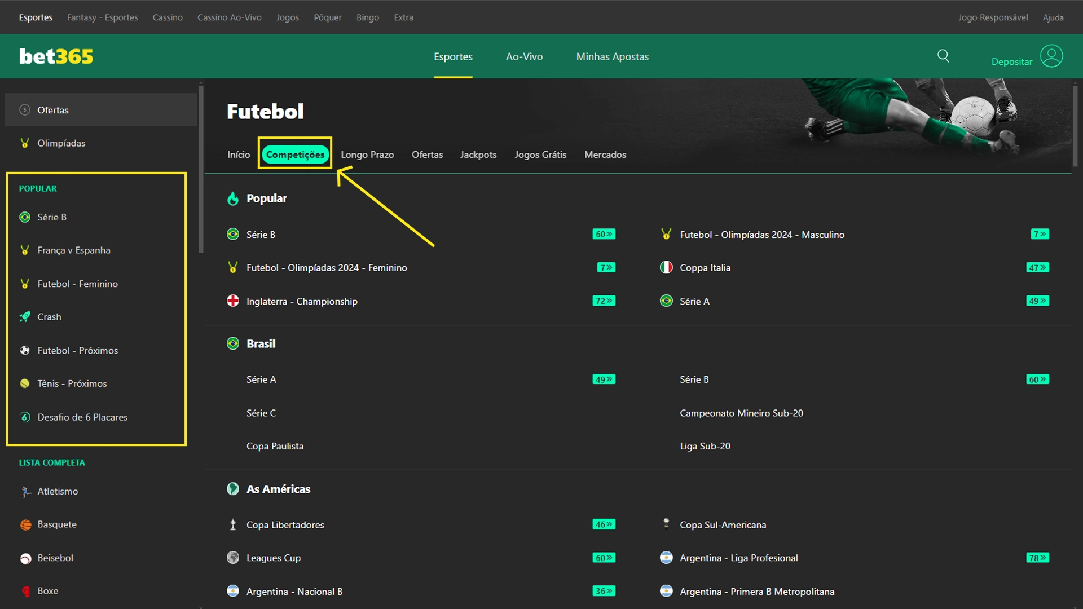Viewport: 1083px width, 609px height.
Task: Click the Crash rocket icon
Action: [x=25, y=317]
